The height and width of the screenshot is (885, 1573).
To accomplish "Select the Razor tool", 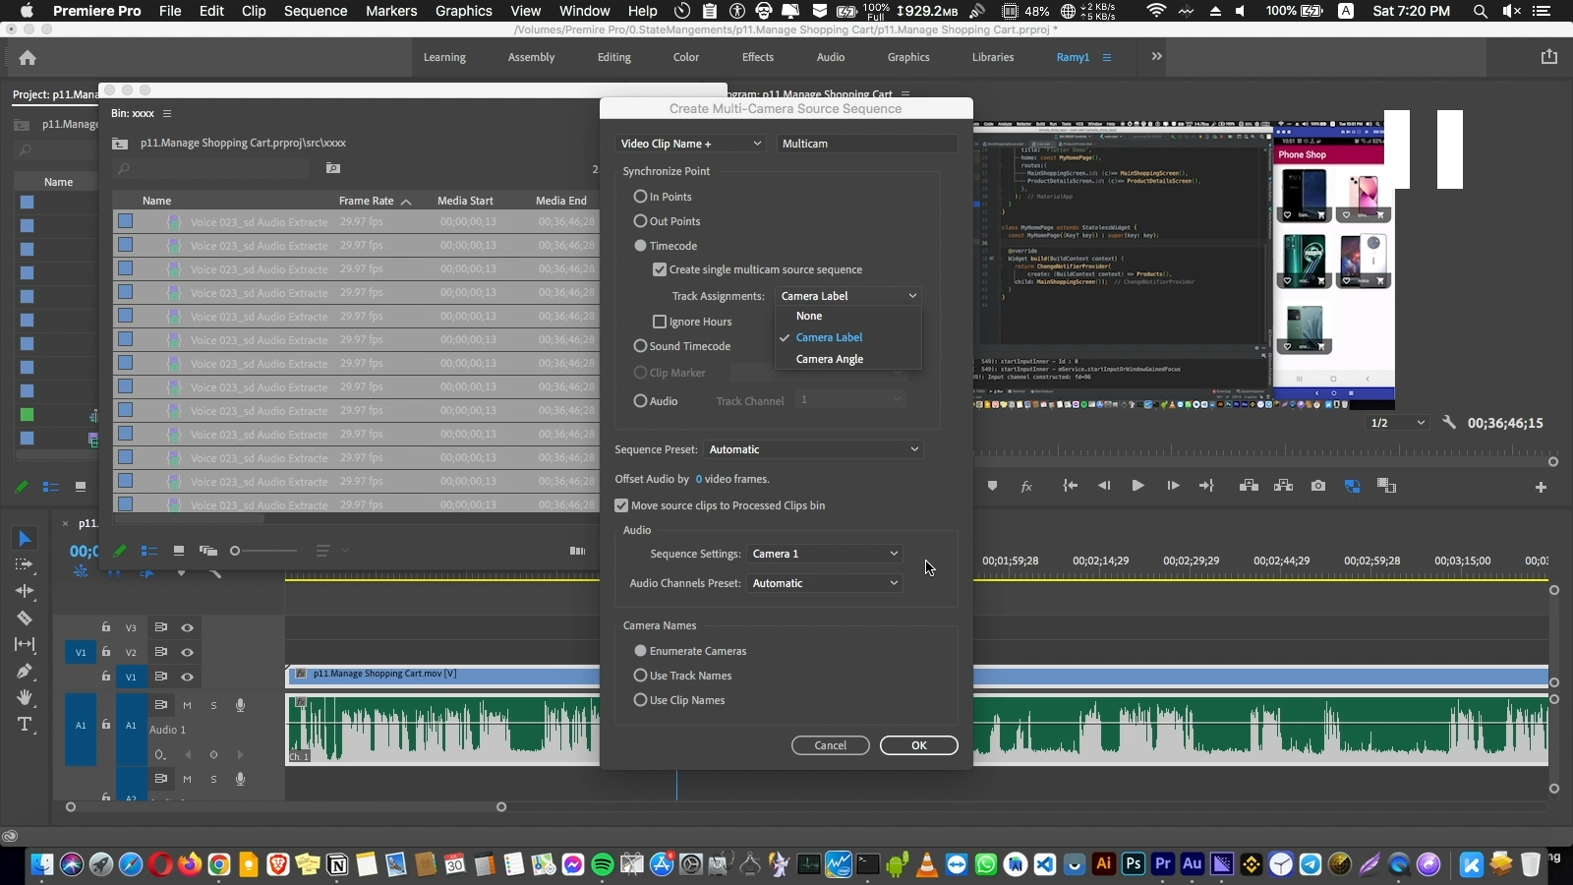I will coord(25,618).
